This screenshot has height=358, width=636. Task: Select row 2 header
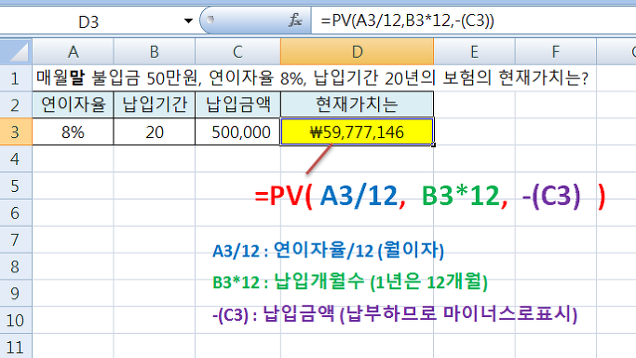point(16,104)
